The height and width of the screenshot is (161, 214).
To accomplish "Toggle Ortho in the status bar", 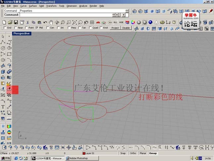I will point(133,153).
